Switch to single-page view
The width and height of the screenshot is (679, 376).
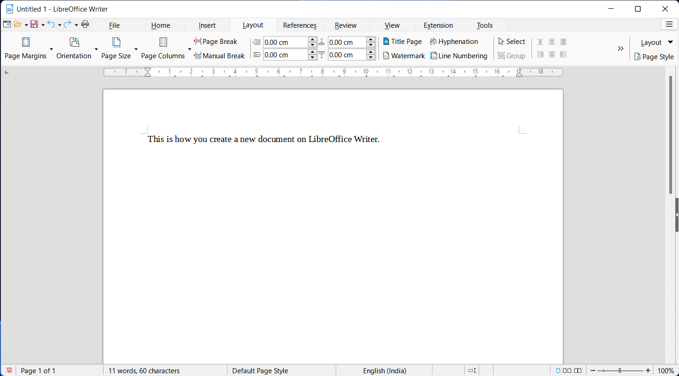558,370
